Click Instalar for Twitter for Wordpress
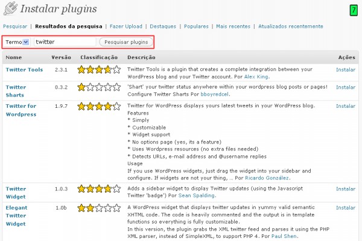This screenshot has height=241, width=362. 346,106
